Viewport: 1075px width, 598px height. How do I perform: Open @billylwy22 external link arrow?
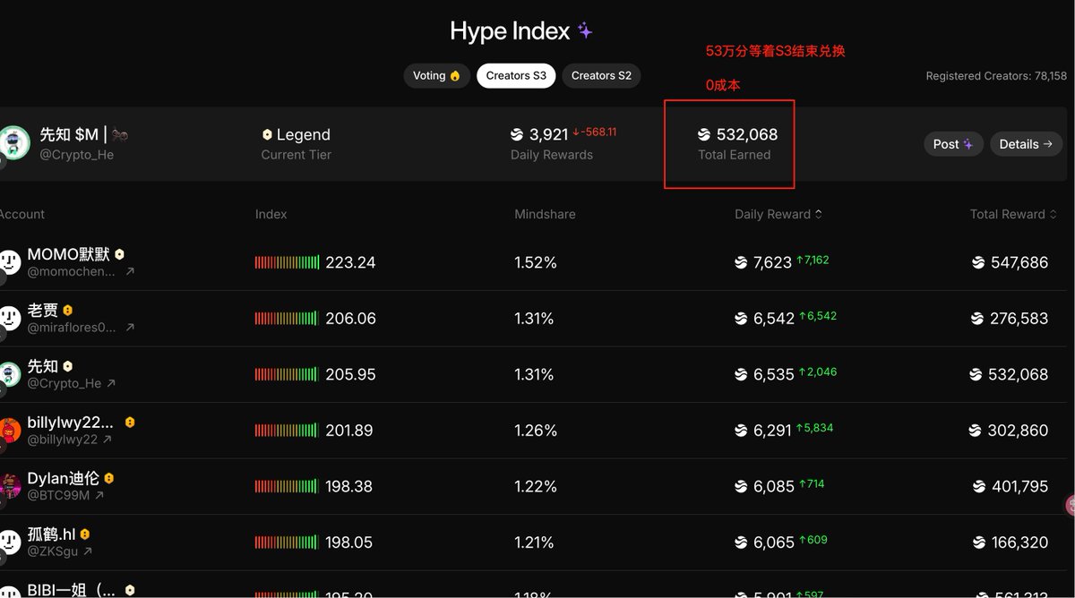point(107,440)
